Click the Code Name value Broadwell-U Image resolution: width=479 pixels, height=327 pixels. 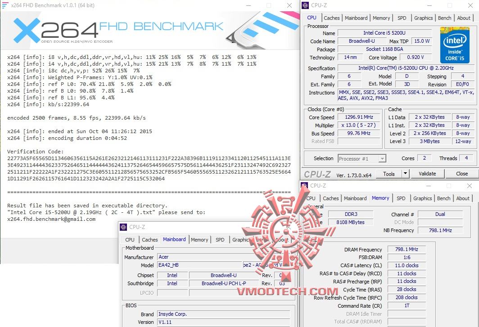pyautogui.click(x=362, y=41)
